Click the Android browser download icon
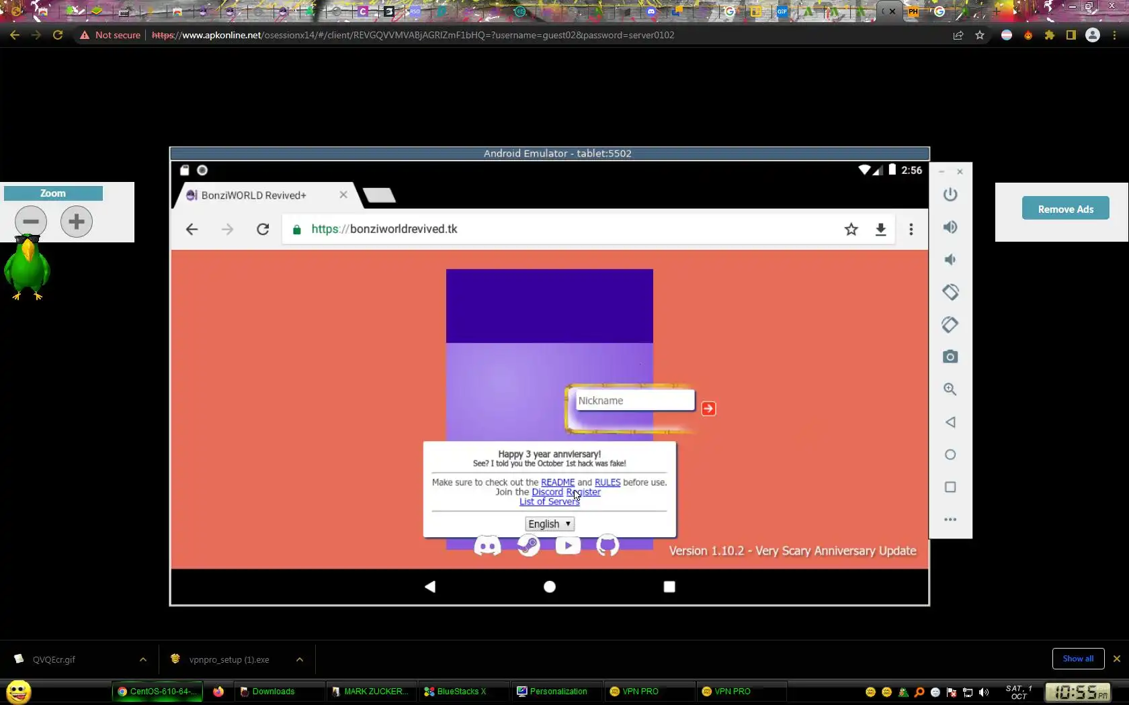This screenshot has height=705, width=1129. [x=881, y=230]
